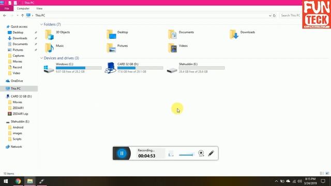Image resolution: width=331 pixels, height=186 pixels.
Task: Show hidden system tray icons
Action: tap(276, 181)
